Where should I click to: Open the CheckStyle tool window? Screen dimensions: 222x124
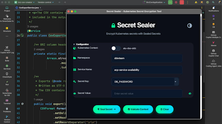point(7,75)
